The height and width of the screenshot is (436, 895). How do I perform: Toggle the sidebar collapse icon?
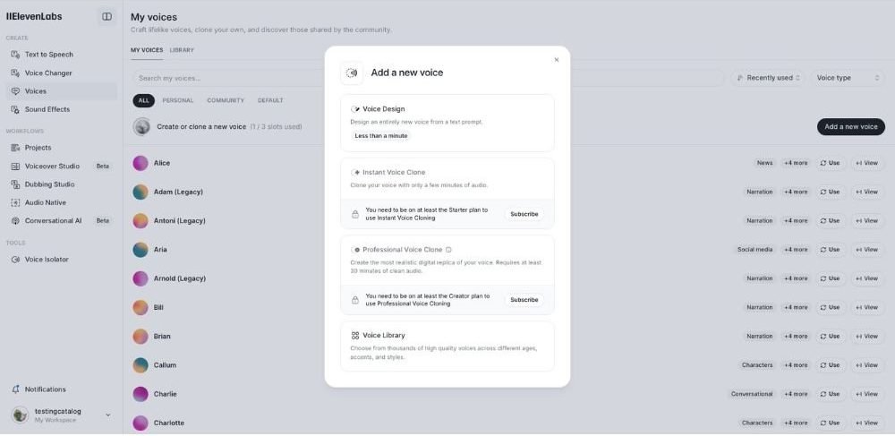click(x=107, y=16)
